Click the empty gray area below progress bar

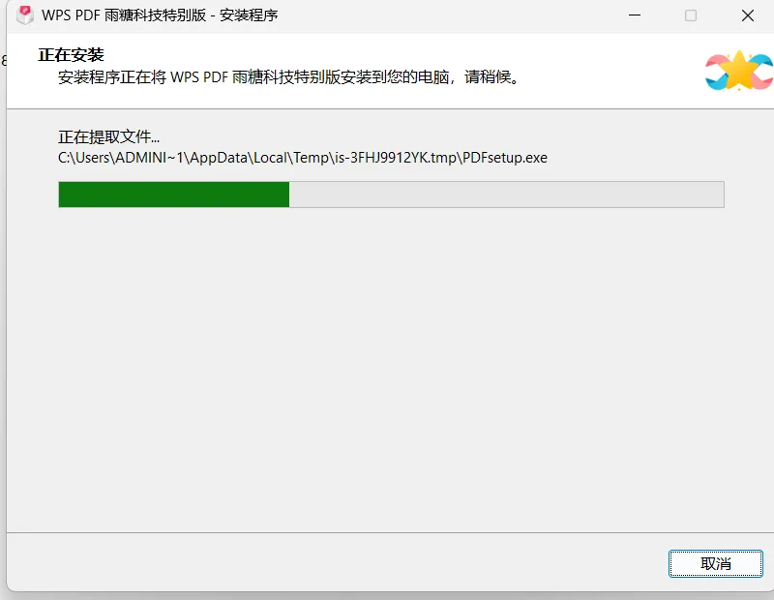click(x=390, y=366)
